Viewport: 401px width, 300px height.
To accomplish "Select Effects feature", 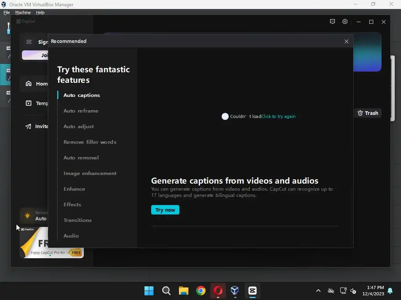I will (72, 204).
